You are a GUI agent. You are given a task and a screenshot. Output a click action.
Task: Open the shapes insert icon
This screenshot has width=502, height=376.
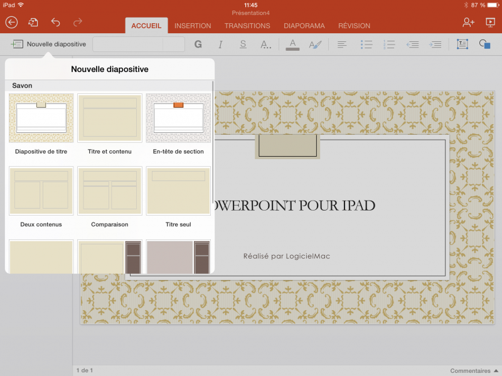point(484,44)
